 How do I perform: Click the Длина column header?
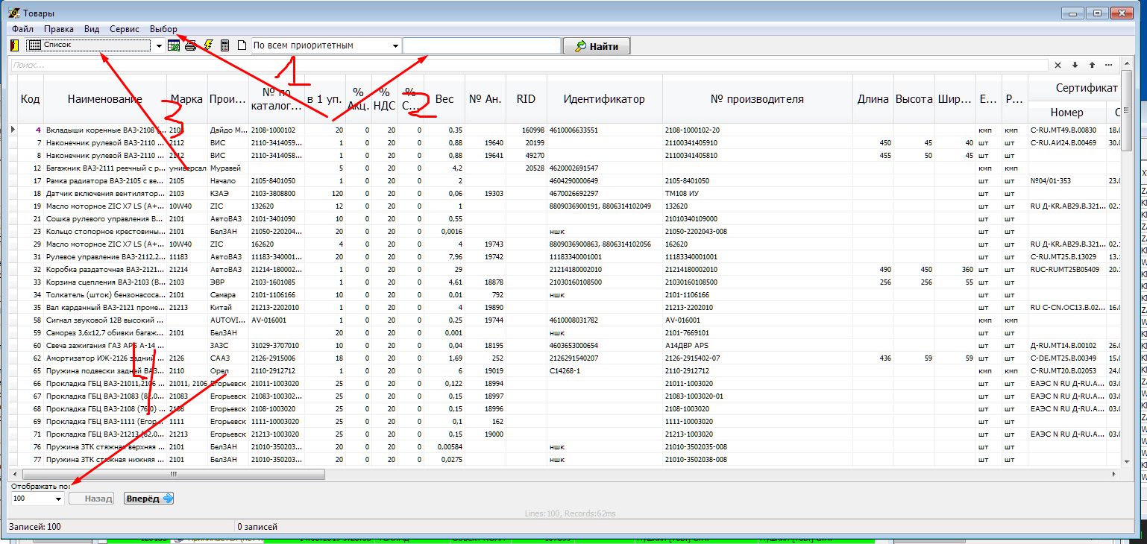pos(873,99)
